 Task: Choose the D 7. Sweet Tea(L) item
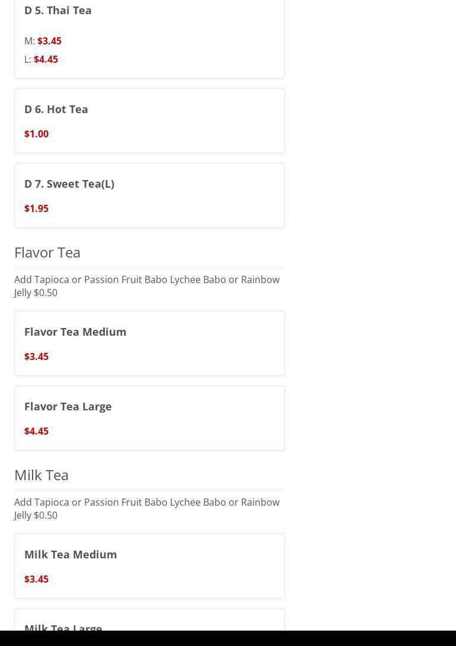69,184
